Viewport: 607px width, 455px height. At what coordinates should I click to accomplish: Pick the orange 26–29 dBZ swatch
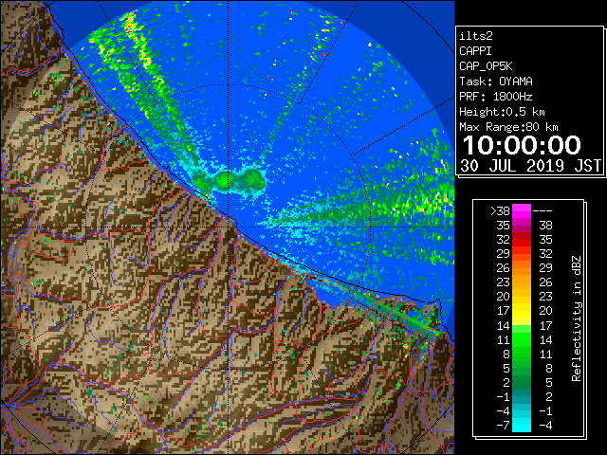pyautogui.click(x=522, y=267)
